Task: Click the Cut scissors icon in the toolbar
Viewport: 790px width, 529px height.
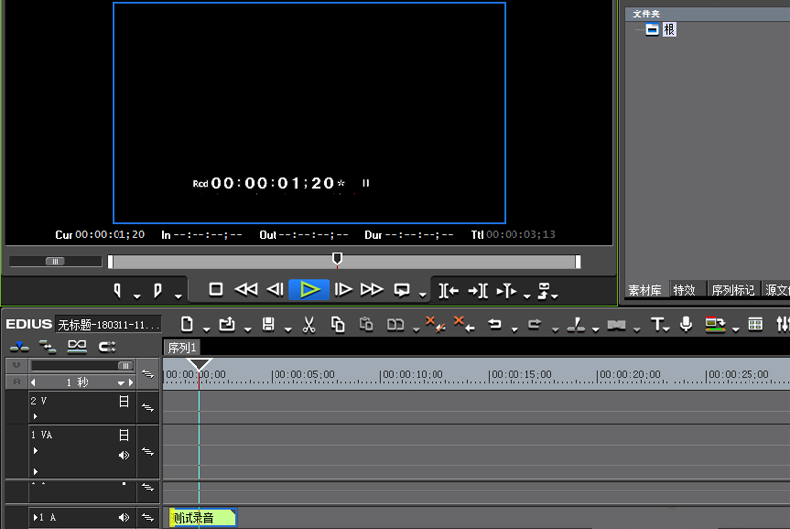Action: pos(309,324)
